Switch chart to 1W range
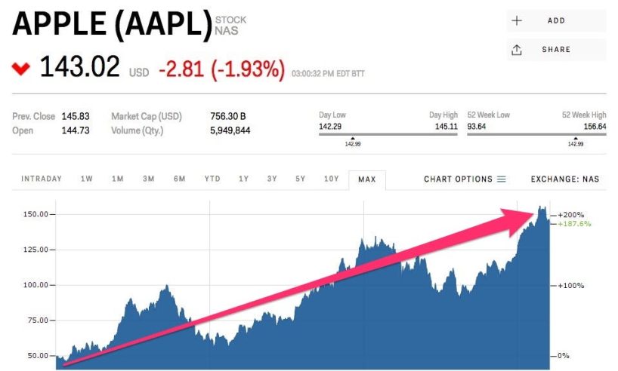The image size is (618, 371). click(87, 179)
